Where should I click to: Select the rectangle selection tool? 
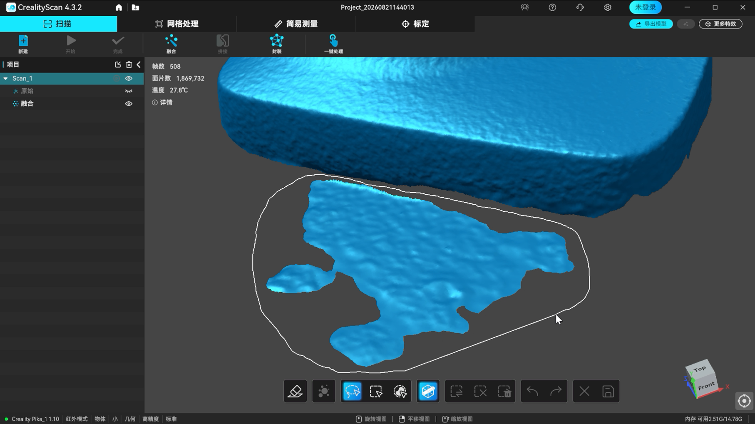pos(376,391)
